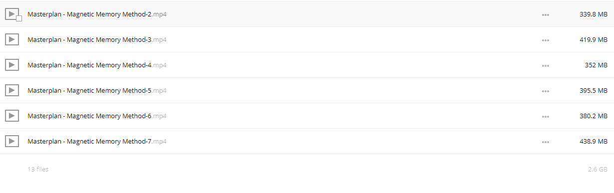Click video icon for Magnetic Memory Method-4.mp4

click(12, 65)
